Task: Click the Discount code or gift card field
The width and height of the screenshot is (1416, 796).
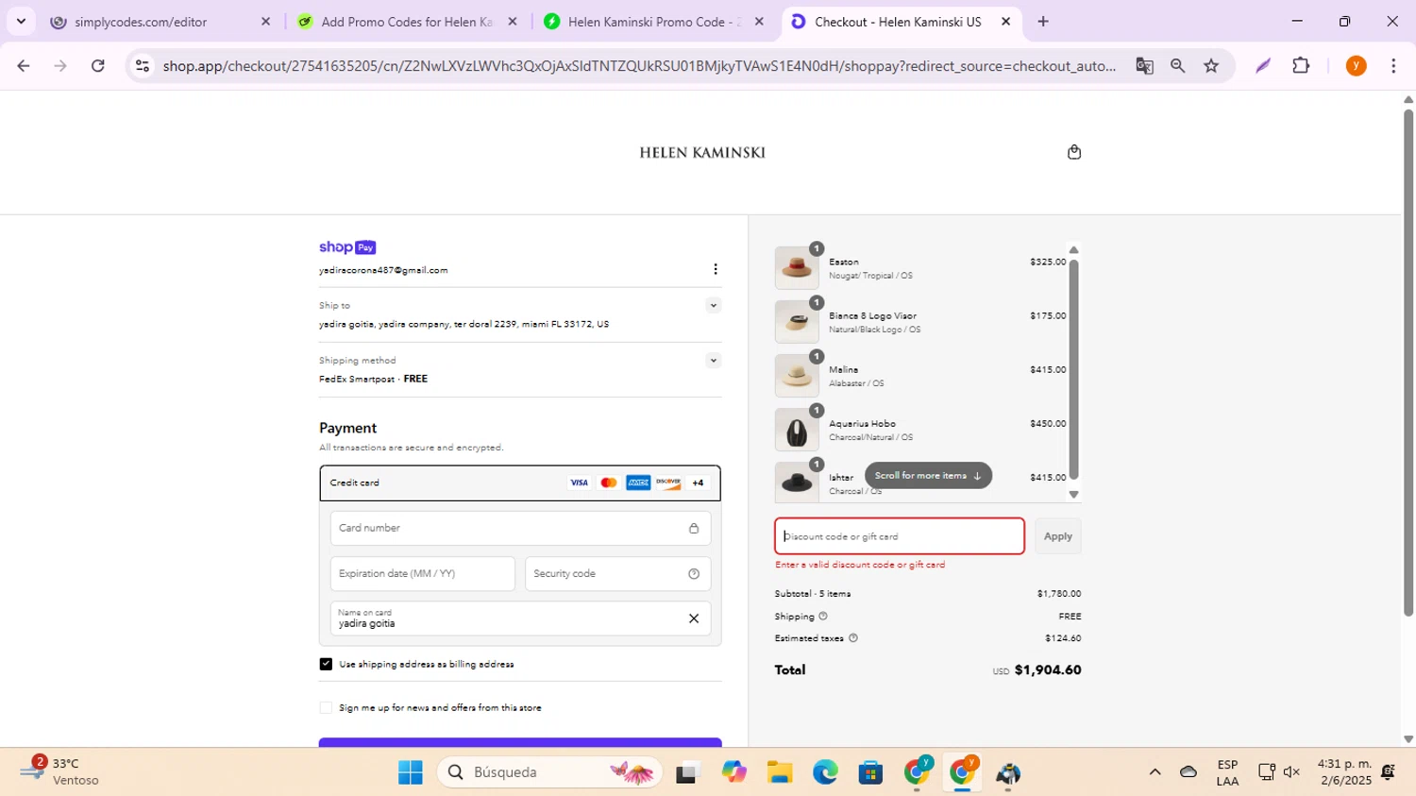Action: pyautogui.click(x=900, y=536)
